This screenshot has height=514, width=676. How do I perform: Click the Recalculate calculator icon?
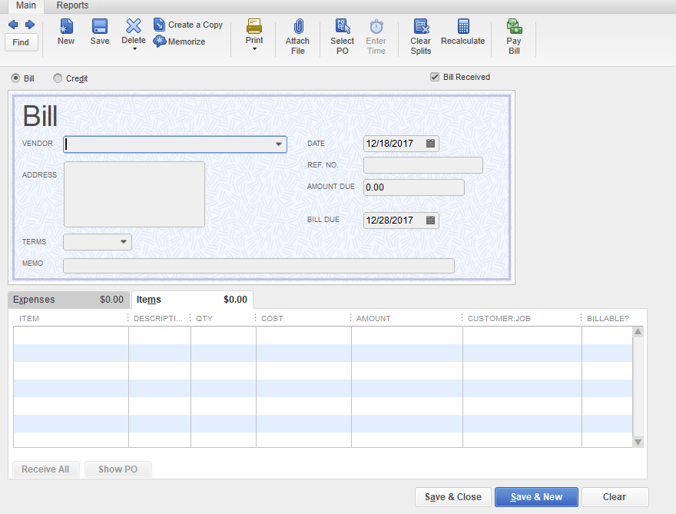pyautogui.click(x=463, y=26)
